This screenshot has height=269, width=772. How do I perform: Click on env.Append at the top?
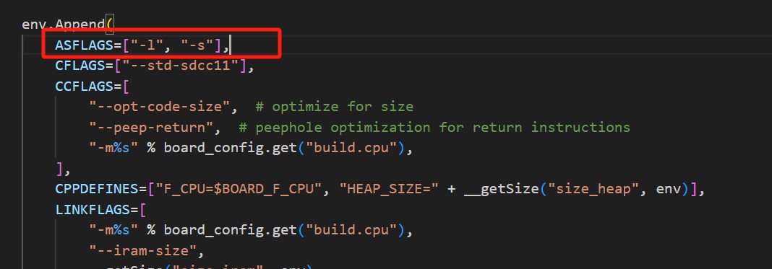coord(63,25)
